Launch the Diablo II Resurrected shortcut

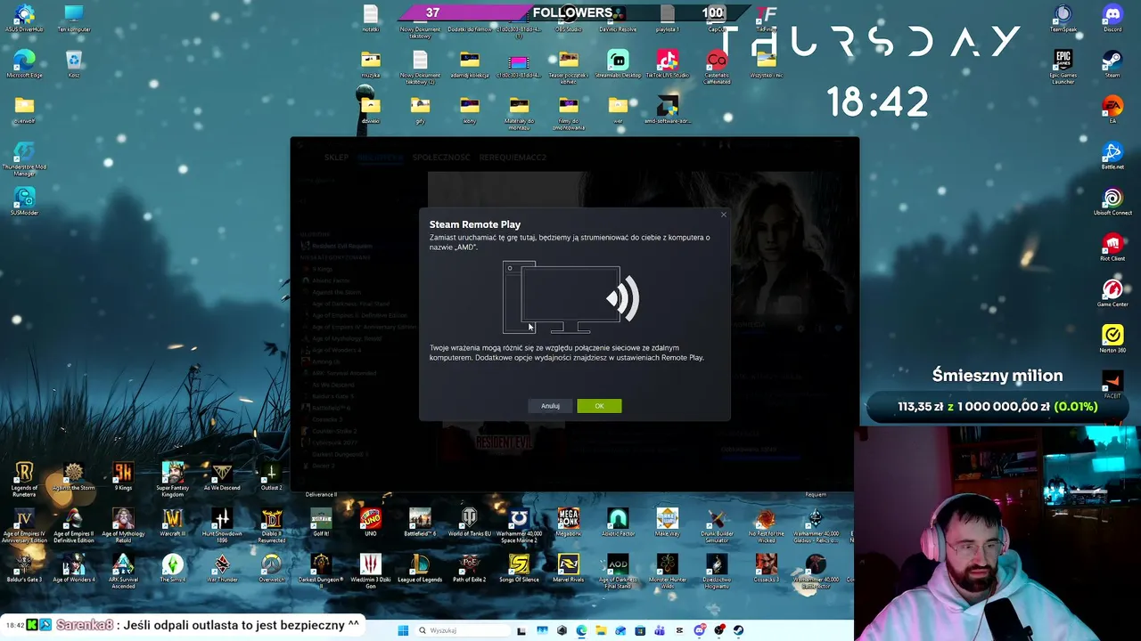tap(271, 524)
